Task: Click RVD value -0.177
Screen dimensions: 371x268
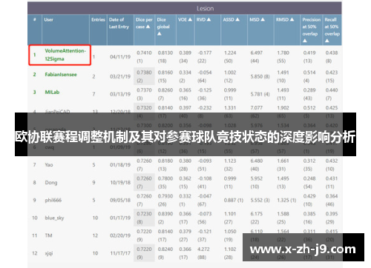Action: point(205,53)
